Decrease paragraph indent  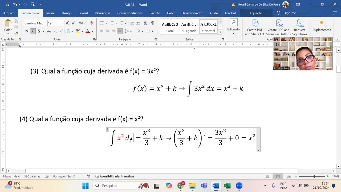click(132, 23)
